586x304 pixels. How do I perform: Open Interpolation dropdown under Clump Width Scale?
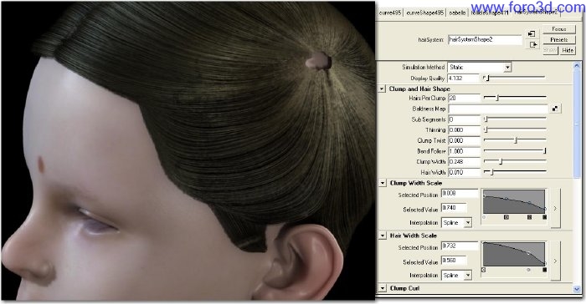(x=456, y=223)
